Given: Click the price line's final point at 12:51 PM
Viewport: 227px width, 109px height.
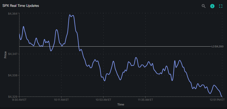Looking at the screenshot, I should point(222,96).
